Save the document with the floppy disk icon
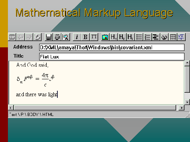The height and width of the screenshot is (142, 190). click(x=49, y=37)
